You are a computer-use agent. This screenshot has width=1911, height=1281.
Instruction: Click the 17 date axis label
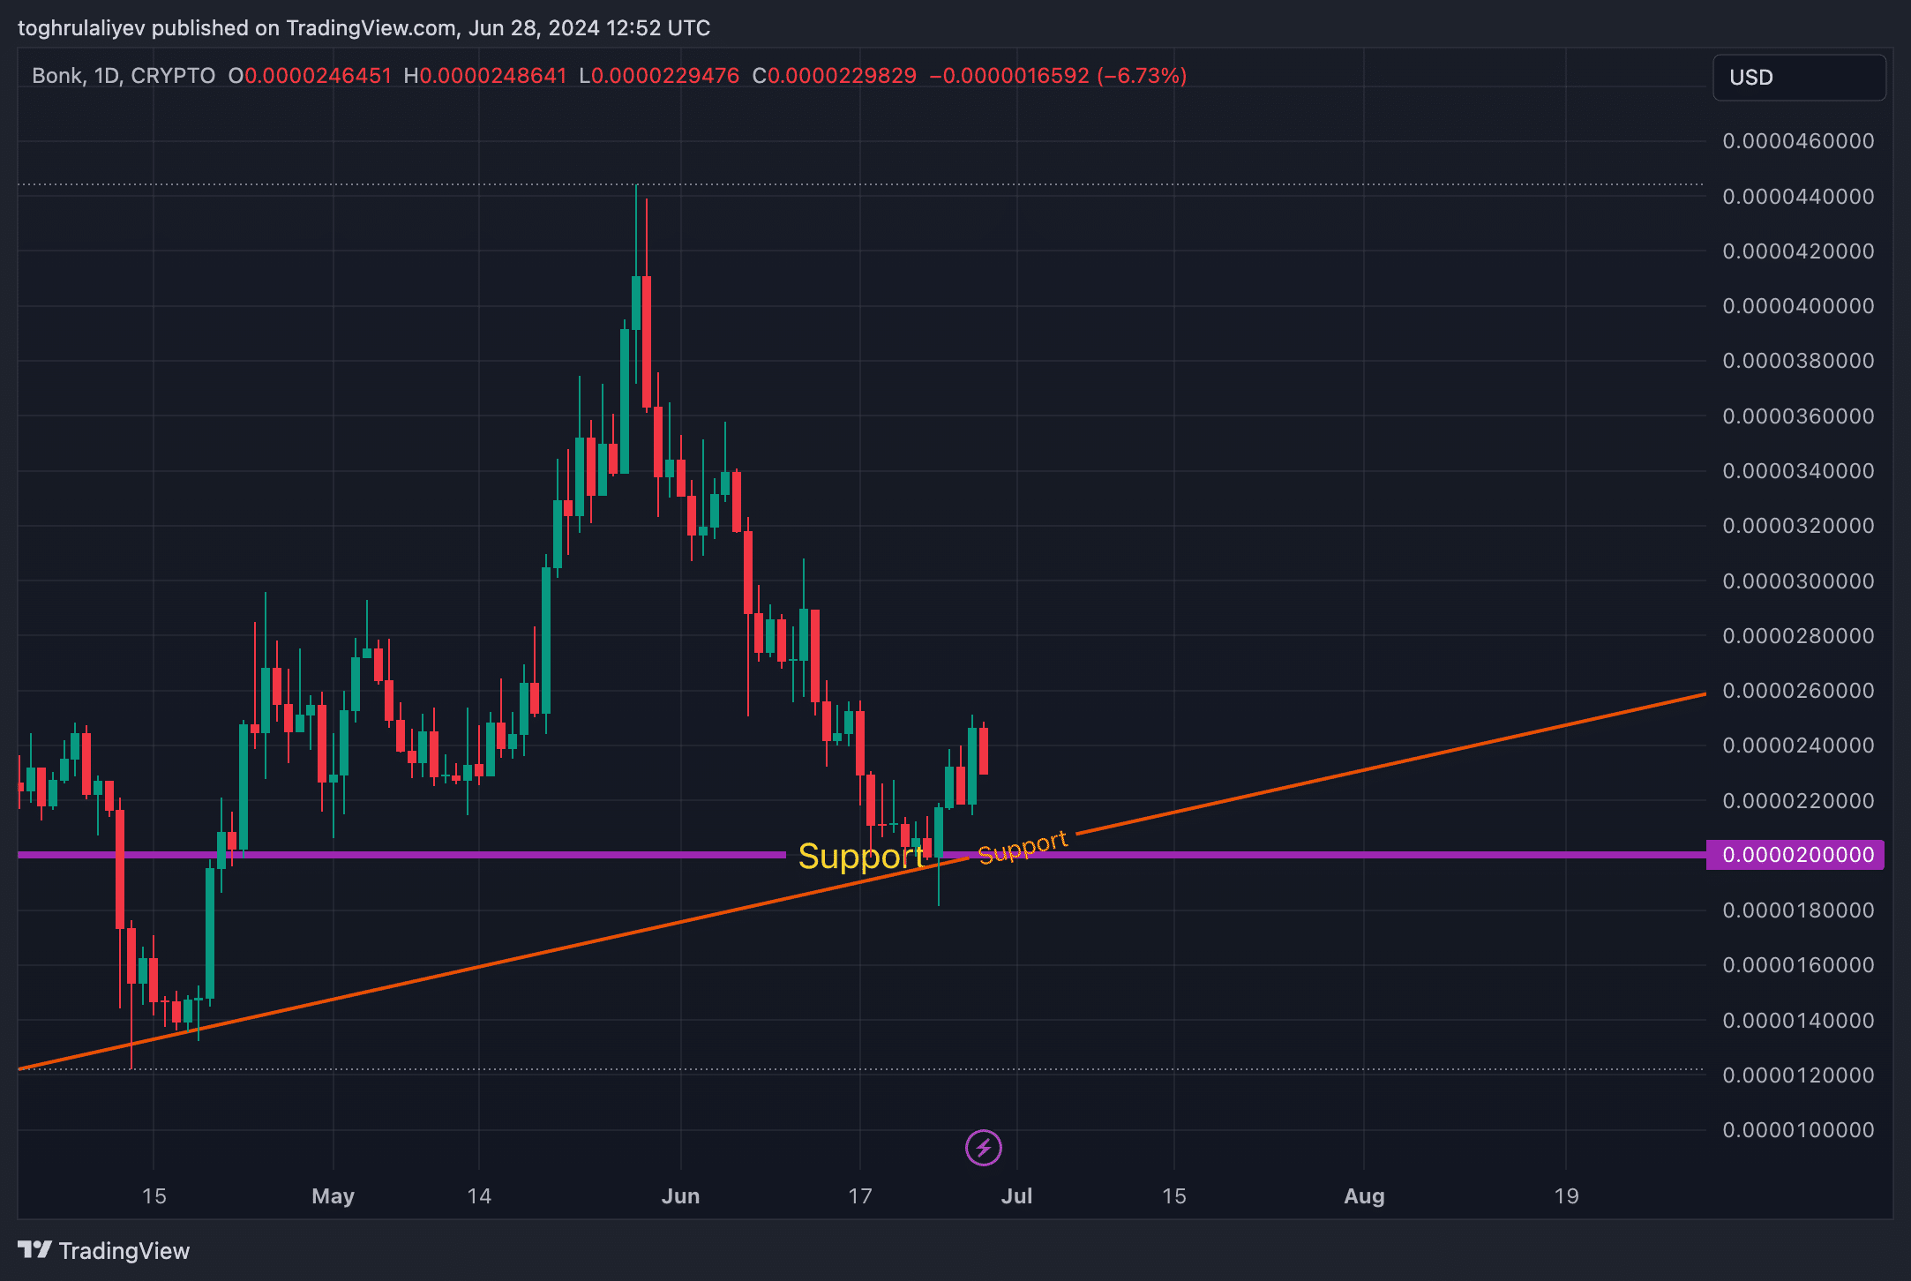[x=860, y=1196]
